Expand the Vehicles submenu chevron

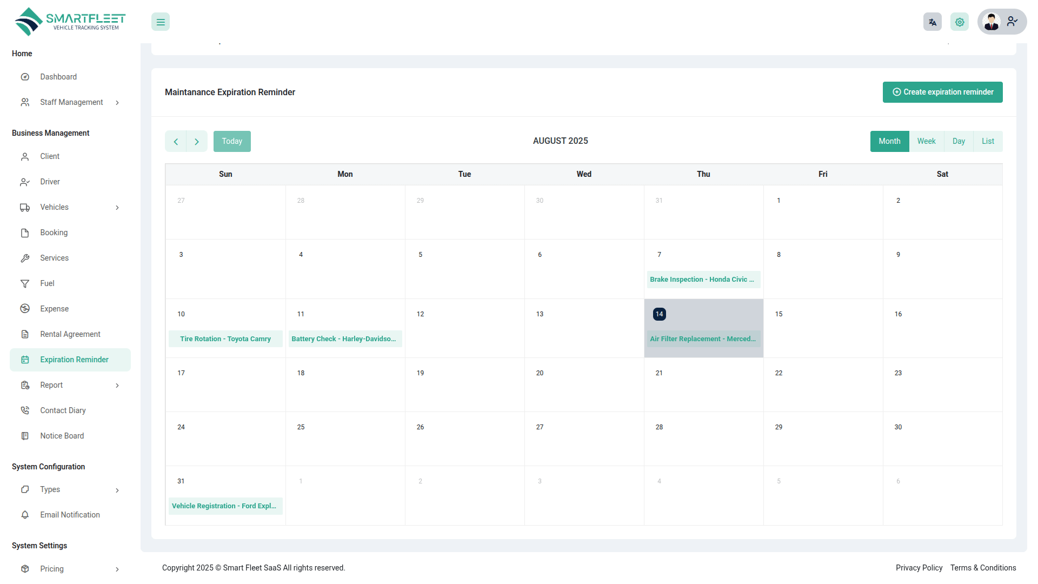pos(117,208)
